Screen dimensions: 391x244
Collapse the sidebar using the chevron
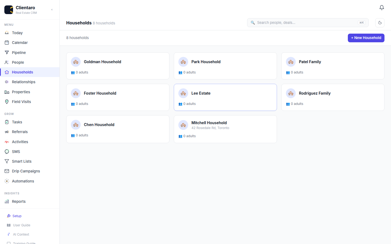[x=52, y=10]
